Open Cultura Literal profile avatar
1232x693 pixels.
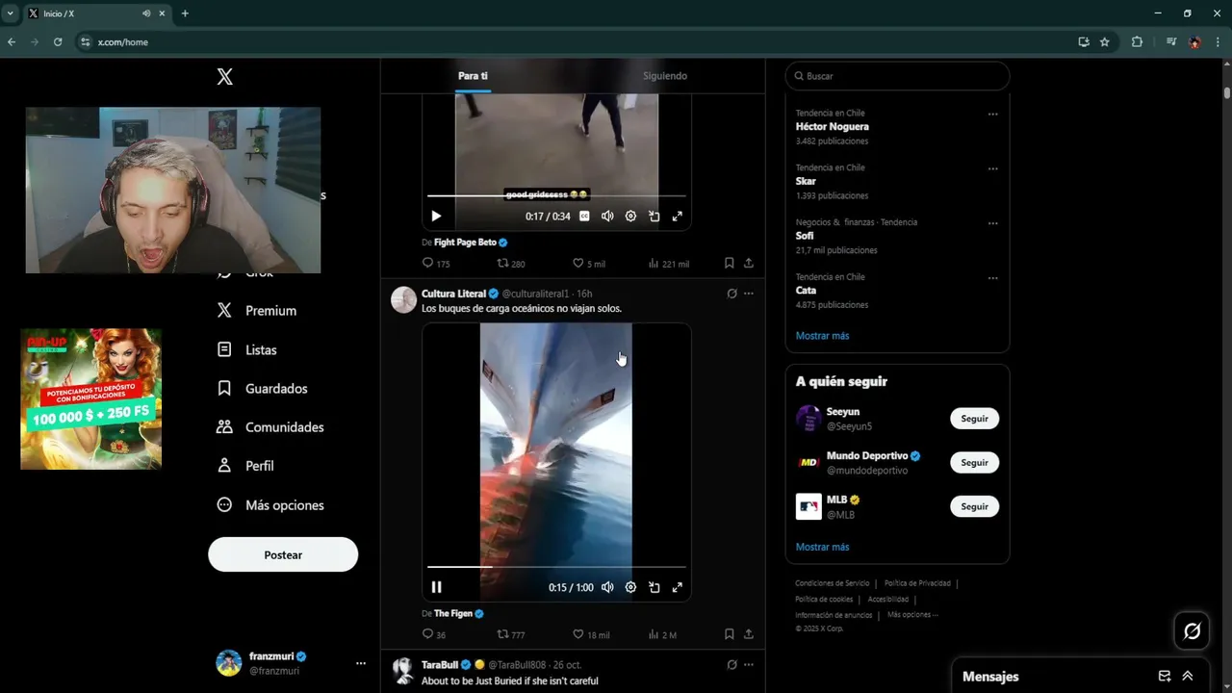point(403,299)
